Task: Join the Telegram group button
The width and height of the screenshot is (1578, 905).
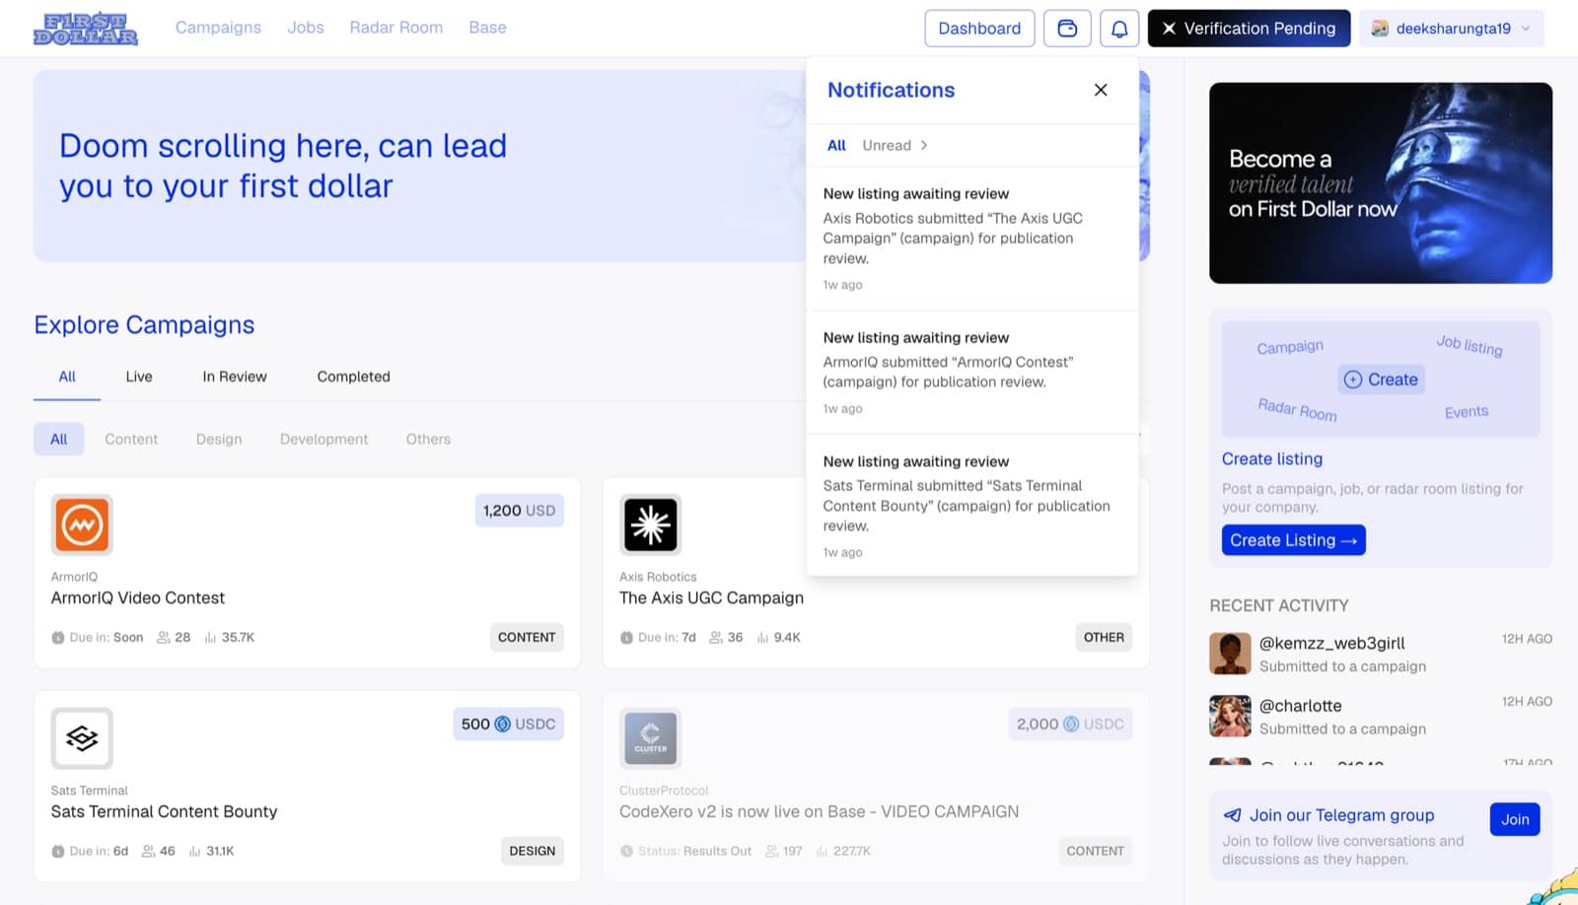Action: click(1515, 819)
